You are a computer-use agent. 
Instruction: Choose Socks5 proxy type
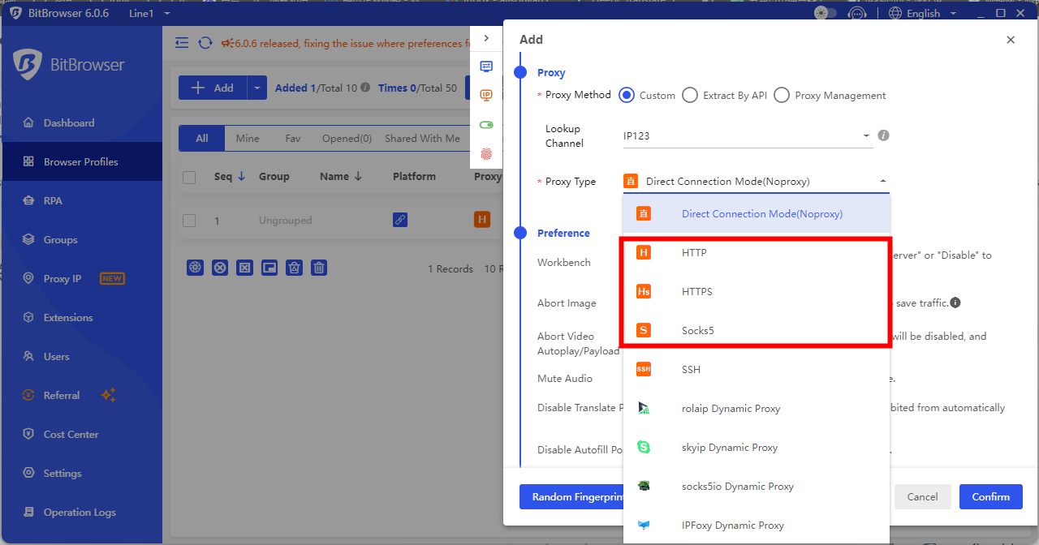tap(757, 330)
